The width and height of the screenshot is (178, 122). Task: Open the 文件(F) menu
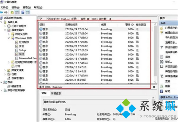click(5, 7)
